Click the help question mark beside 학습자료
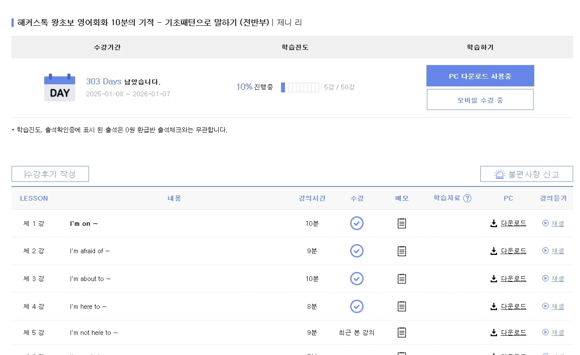Image resolution: width=580 pixels, height=355 pixels. 467,198
